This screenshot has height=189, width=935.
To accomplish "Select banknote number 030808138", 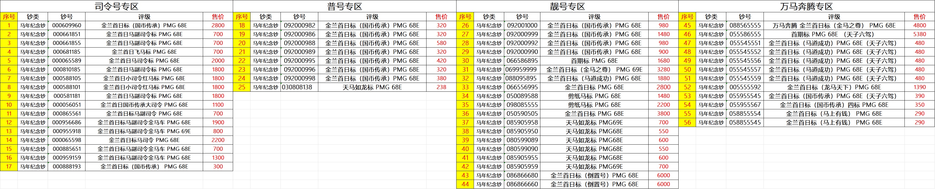I will click(300, 87).
